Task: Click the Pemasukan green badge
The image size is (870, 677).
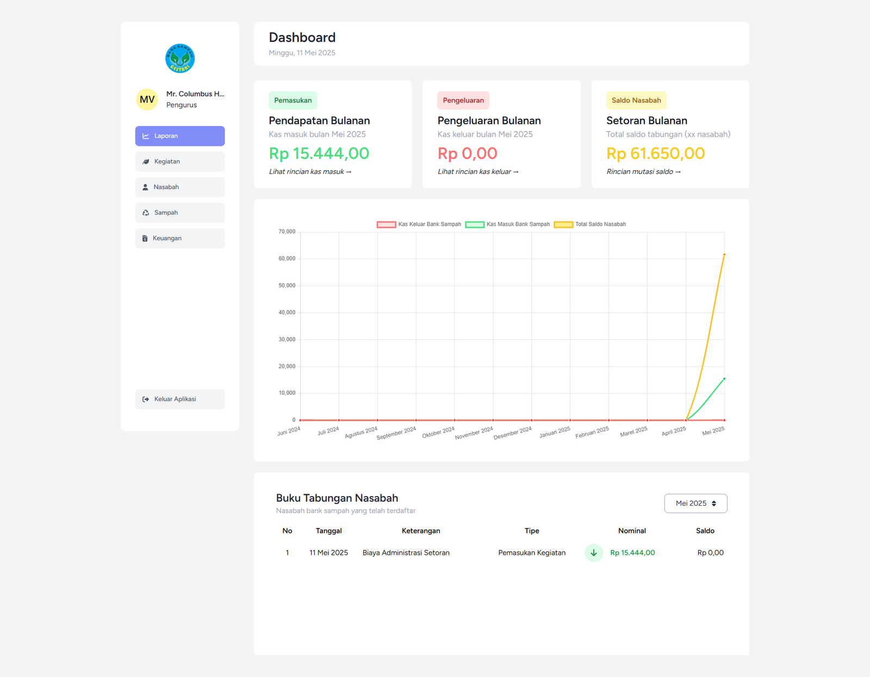Action: pyautogui.click(x=293, y=101)
